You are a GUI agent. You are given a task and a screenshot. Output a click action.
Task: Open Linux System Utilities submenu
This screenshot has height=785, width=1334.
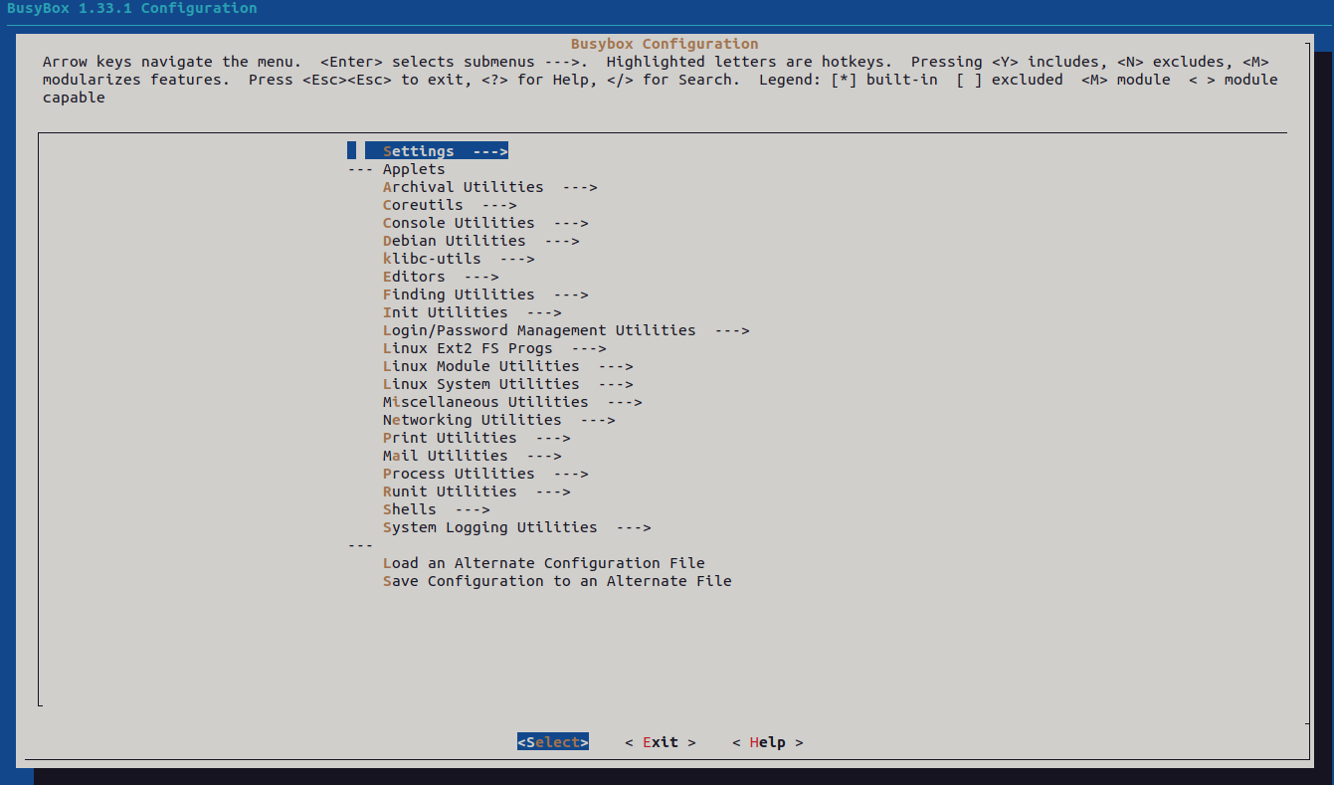[507, 384]
